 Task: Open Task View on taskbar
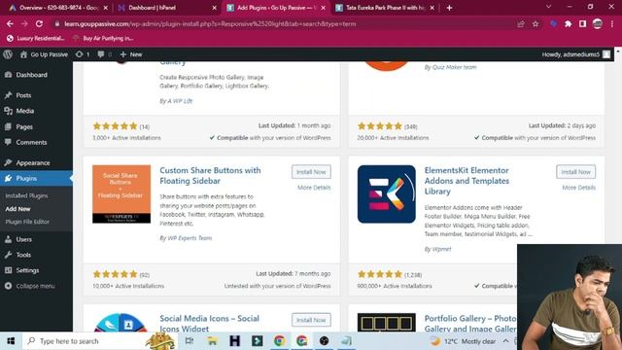[x=190, y=341]
